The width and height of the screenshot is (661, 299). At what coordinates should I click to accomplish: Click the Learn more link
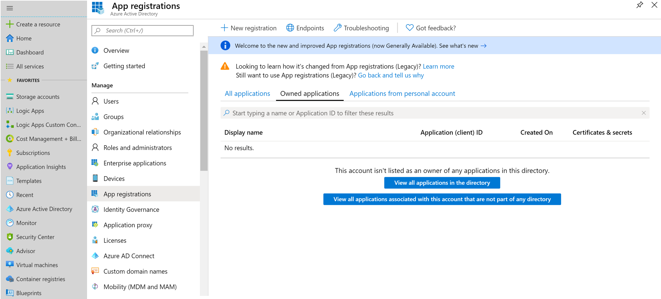tap(438, 66)
